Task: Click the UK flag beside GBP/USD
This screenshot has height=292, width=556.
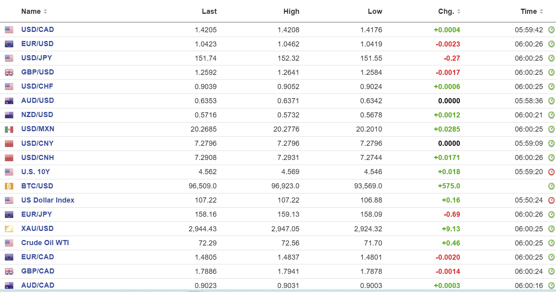Action: 9,73
